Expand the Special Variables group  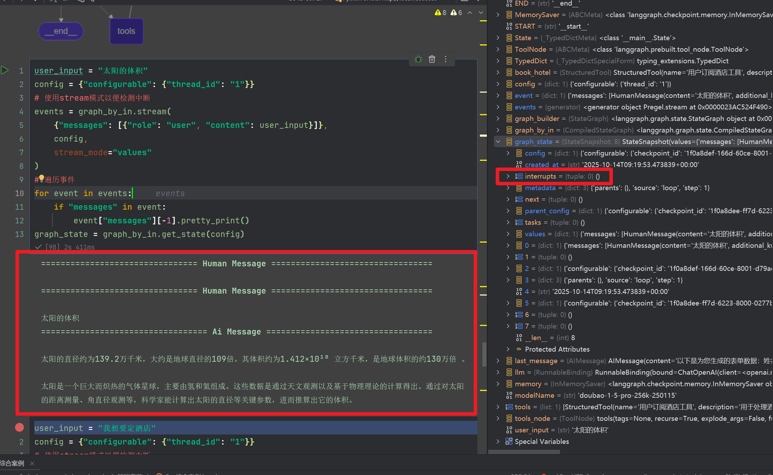point(498,441)
